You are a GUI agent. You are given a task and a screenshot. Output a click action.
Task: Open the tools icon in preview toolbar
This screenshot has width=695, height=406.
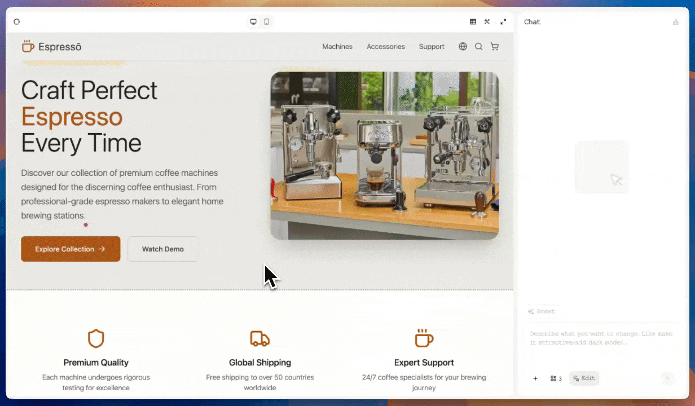[x=487, y=22]
